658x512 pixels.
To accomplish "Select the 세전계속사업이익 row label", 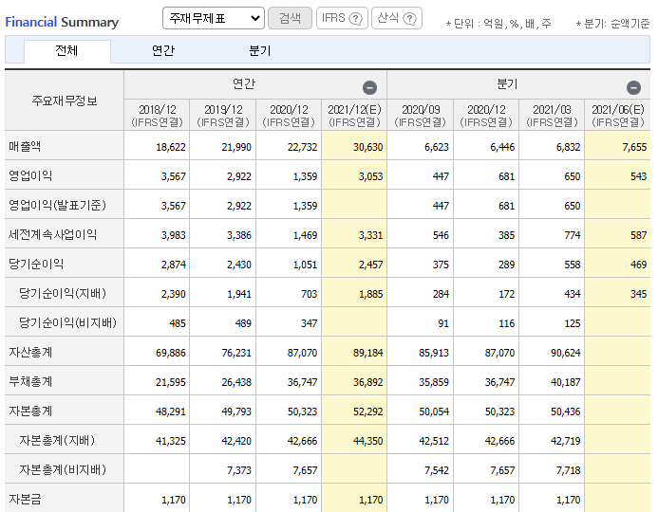I will 52,234.
